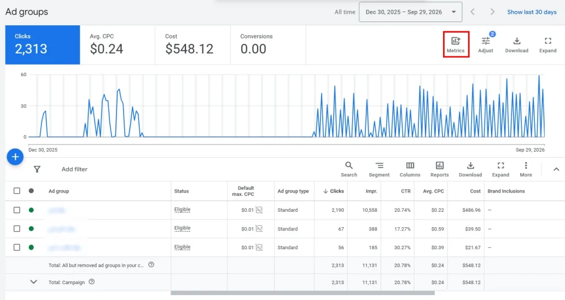Click the Status column header
The image size is (565, 300).
pos(181,191)
